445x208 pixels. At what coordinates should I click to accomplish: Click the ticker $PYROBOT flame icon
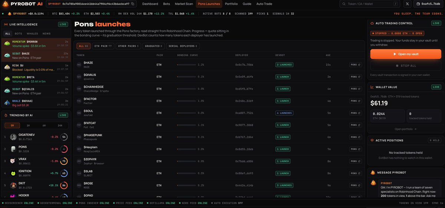(9, 14)
